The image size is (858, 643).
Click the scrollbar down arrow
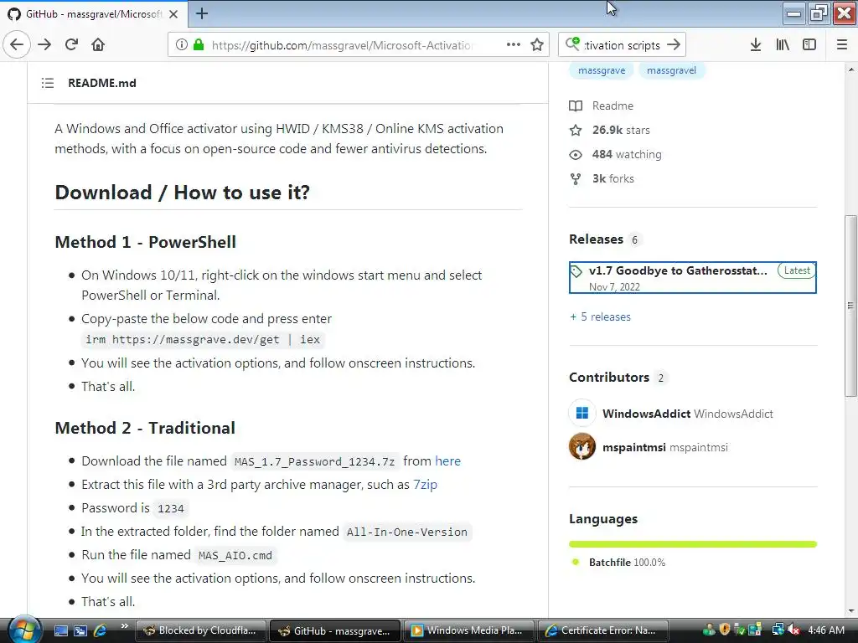(850, 611)
